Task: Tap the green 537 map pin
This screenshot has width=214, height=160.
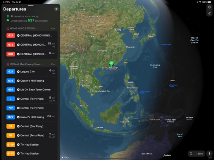Action: pyautogui.click(x=111, y=64)
